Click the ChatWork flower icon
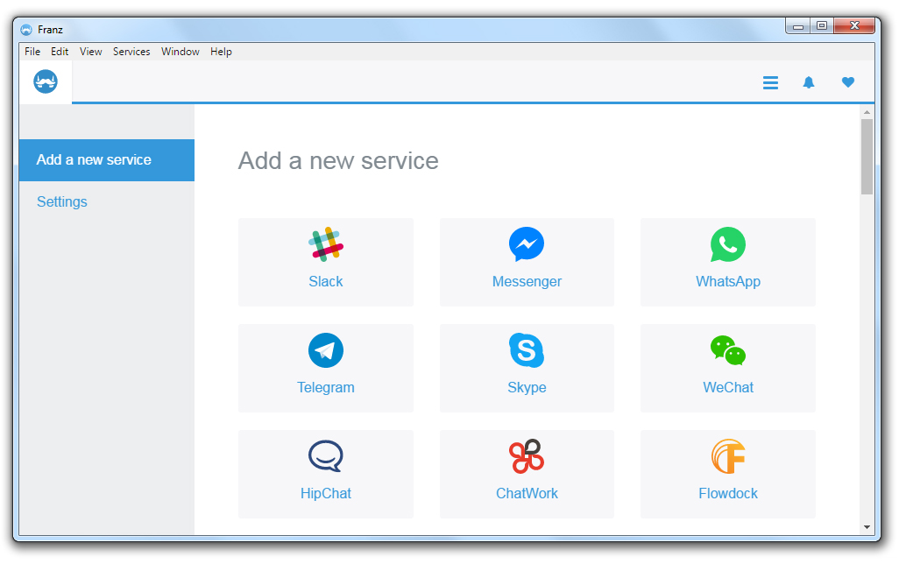Screen dimensions: 899x564 [527, 456]
